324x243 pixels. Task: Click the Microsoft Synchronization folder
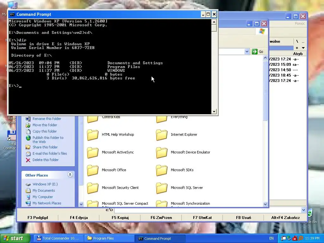pyautogui.click(x=183, y=203)
